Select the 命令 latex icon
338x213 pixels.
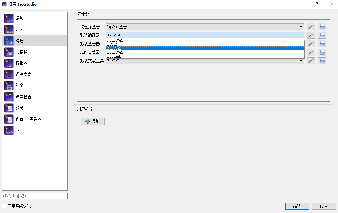pos(9,30)
